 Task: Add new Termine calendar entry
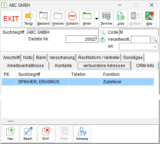click(x=106, y=19)
